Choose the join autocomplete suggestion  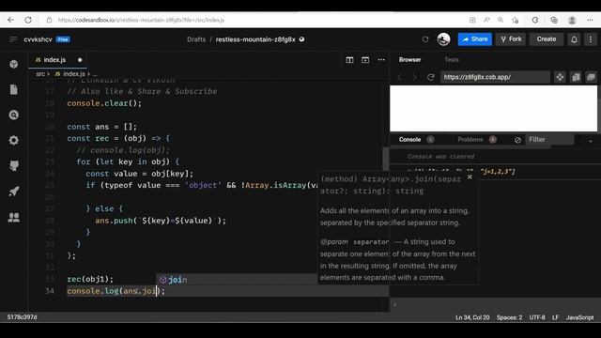(x=237, y=280)
